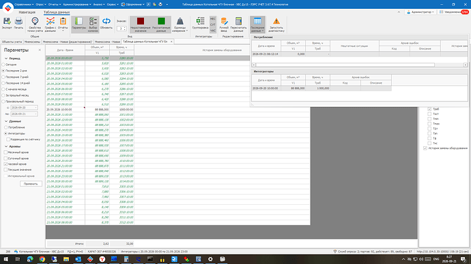Open Отчёты dropdown in ribbon
The width and height of the screenshot is (471, 264).
63,24
